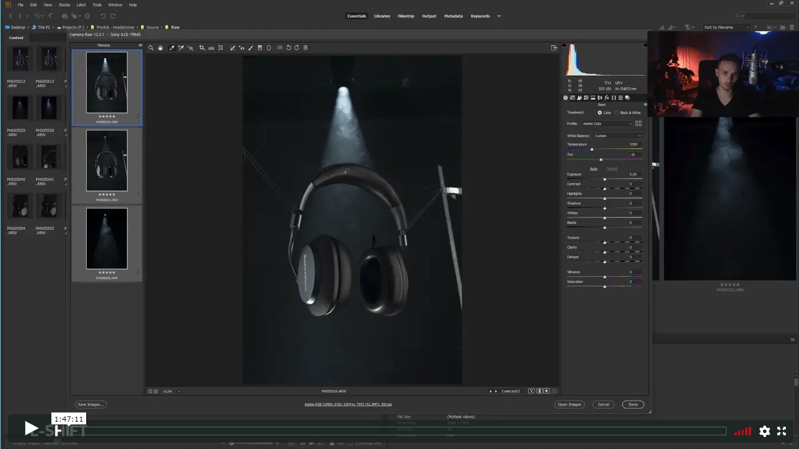The width and height of the screenshot is (799, 449).
Task: Open the profile browser grid icon
Action: [x=639, y=123]
